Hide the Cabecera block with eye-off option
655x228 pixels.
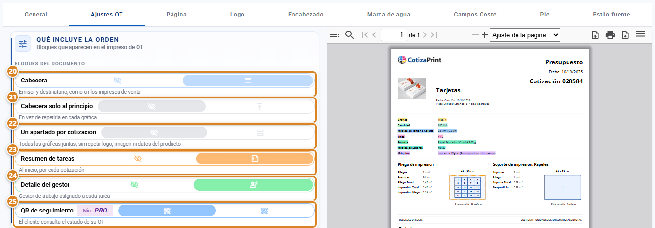click(117, 81)
